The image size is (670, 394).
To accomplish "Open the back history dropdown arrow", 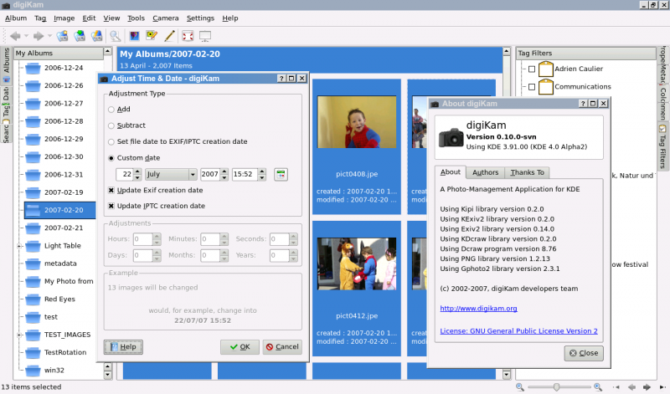I will pyautogui.click(x=26, y=36).
